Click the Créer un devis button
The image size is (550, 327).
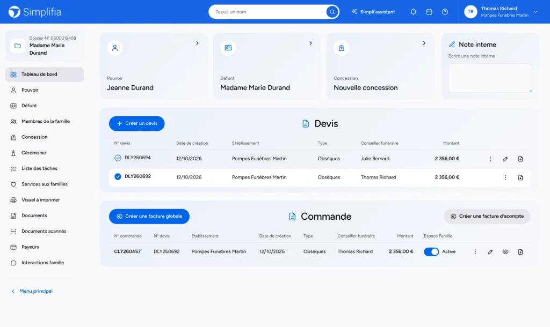137,124
